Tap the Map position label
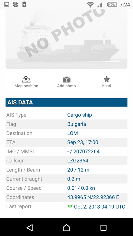The height and width of the screenshot is (236, 133). click(26, 86)
